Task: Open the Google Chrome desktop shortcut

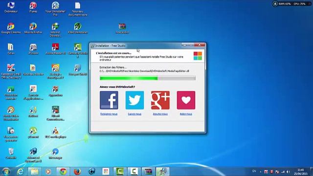Action: click(11, 28)
